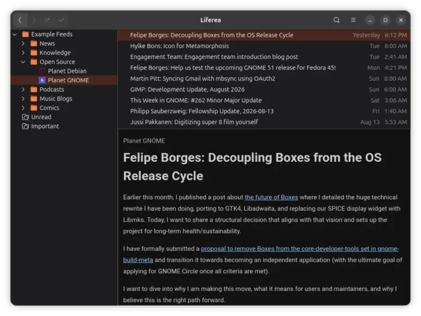Click the Example Feeds folder icon
This screenshot has width=421, height=316.
pyautogui.click(x=25, y=34)
